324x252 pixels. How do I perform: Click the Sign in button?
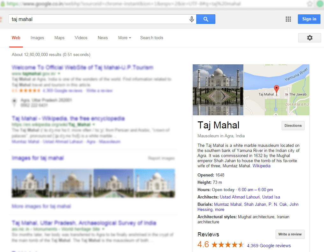309,19
